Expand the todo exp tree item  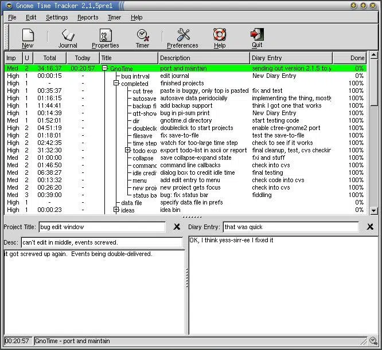point(128,151)
